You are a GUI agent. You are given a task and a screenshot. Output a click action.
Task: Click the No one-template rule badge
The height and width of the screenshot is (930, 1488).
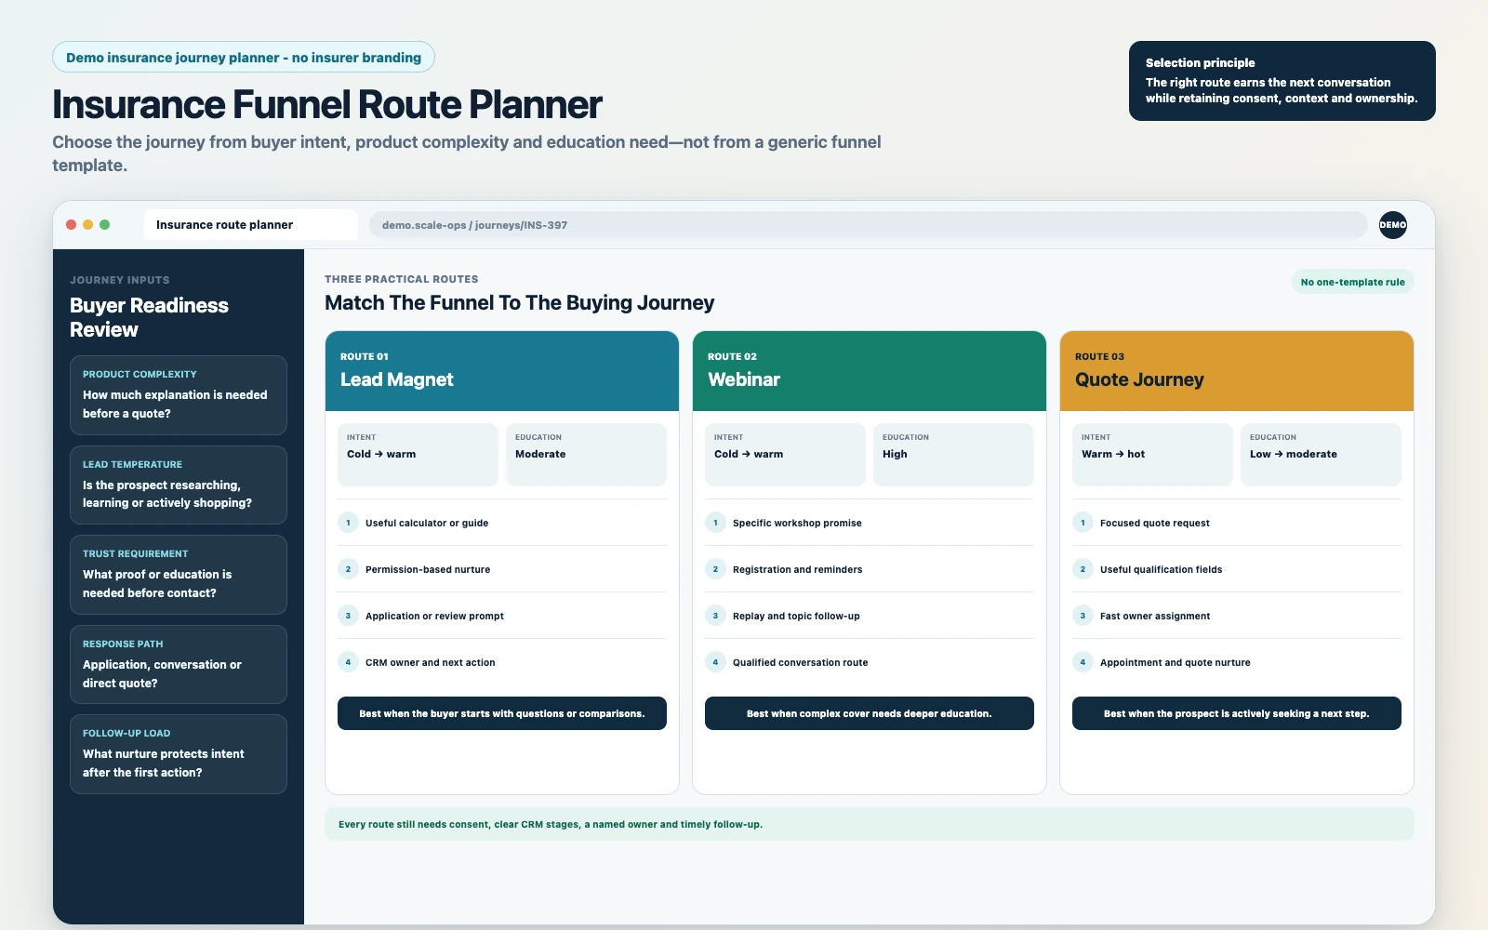(1352, 282)
